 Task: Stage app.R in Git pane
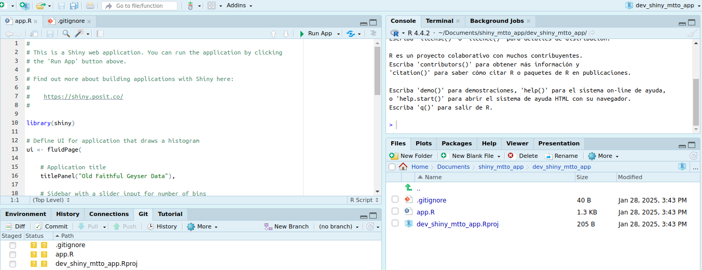[x=12, y=254]
